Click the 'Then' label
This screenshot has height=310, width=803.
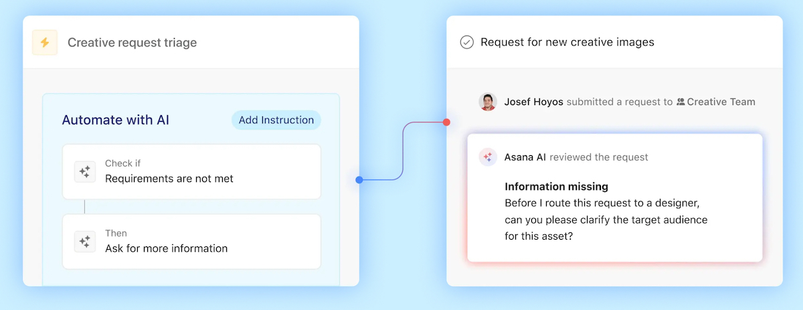[x=116, y=233]
